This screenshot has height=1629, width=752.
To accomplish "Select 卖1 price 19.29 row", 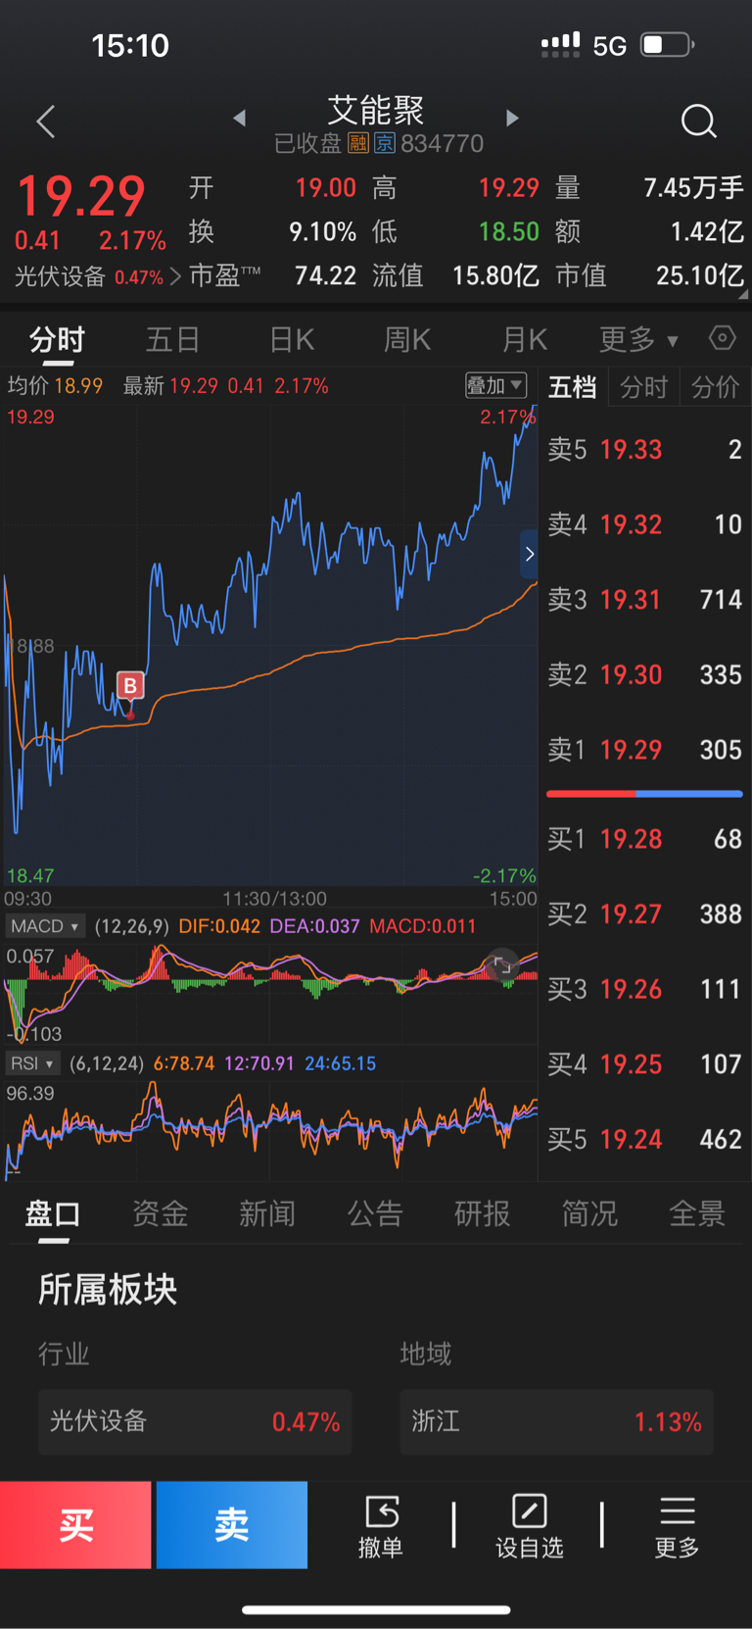I will tap(644, 750).
